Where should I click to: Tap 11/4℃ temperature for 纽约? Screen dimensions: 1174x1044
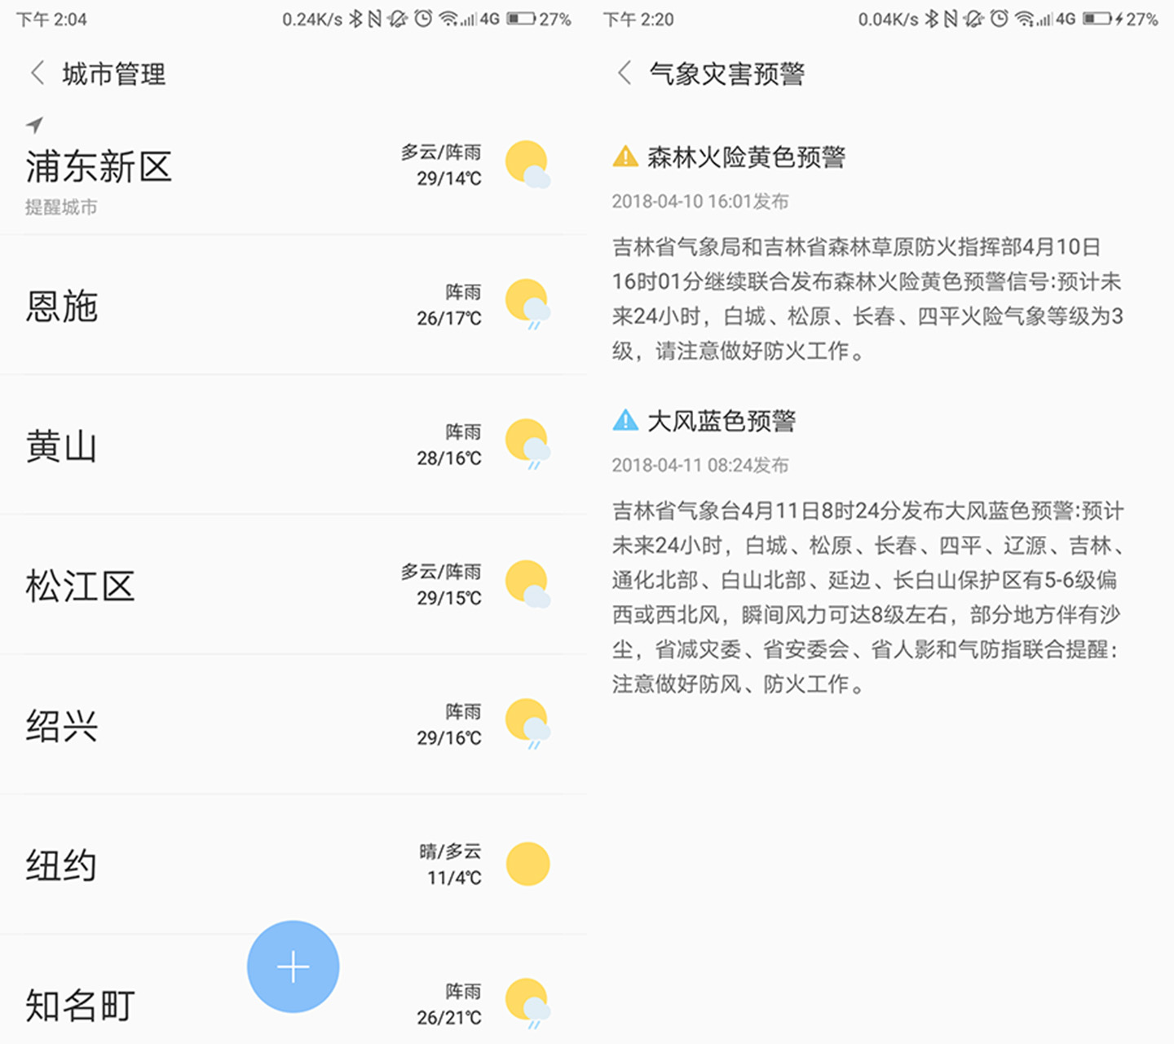(454, 878)
